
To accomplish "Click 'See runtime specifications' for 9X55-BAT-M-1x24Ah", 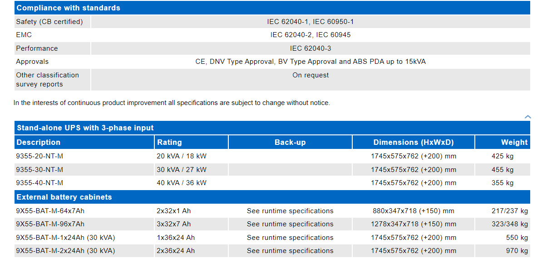I will (x=290, y=238).
